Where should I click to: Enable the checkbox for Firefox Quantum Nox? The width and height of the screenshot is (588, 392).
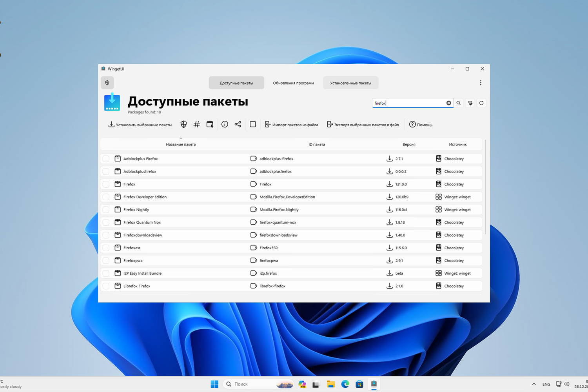pos(106,222)
